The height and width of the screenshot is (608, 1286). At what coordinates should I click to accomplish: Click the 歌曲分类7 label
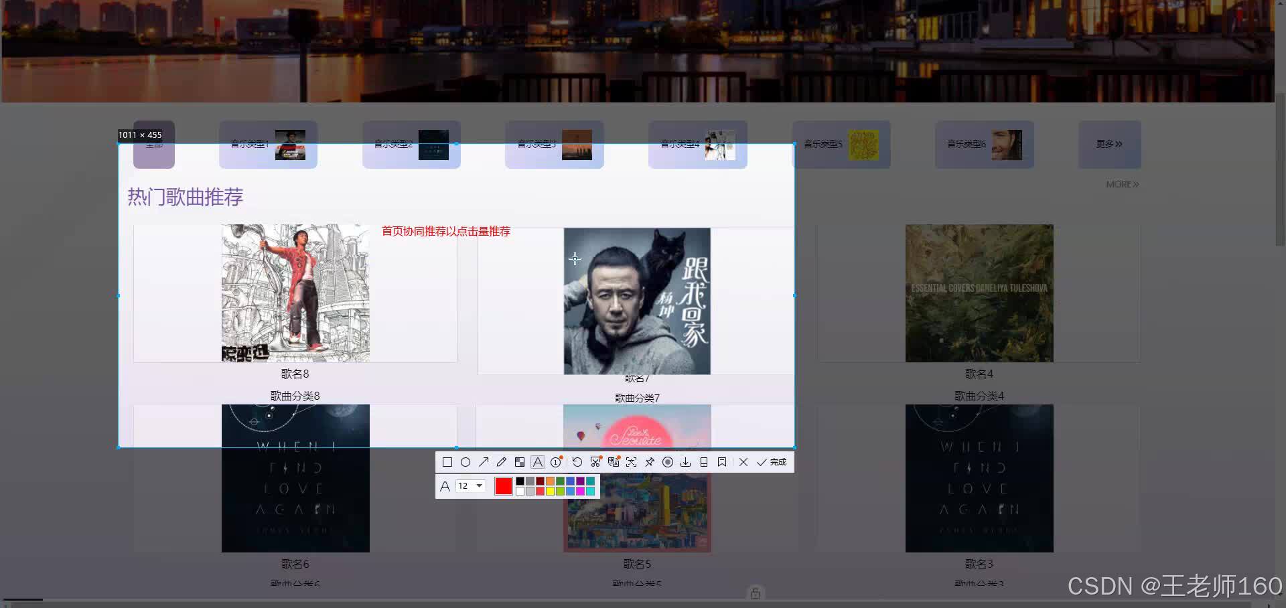point(637,398)
